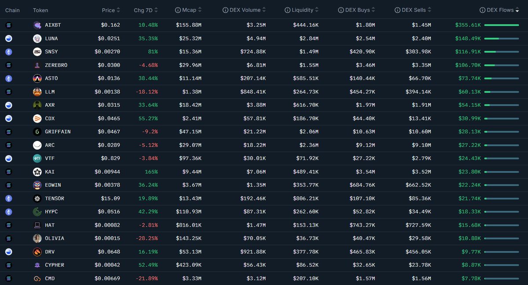This screenshot has height=285, width=528.
Task: Click the HAT token logo icon
Action: point(37,225)
